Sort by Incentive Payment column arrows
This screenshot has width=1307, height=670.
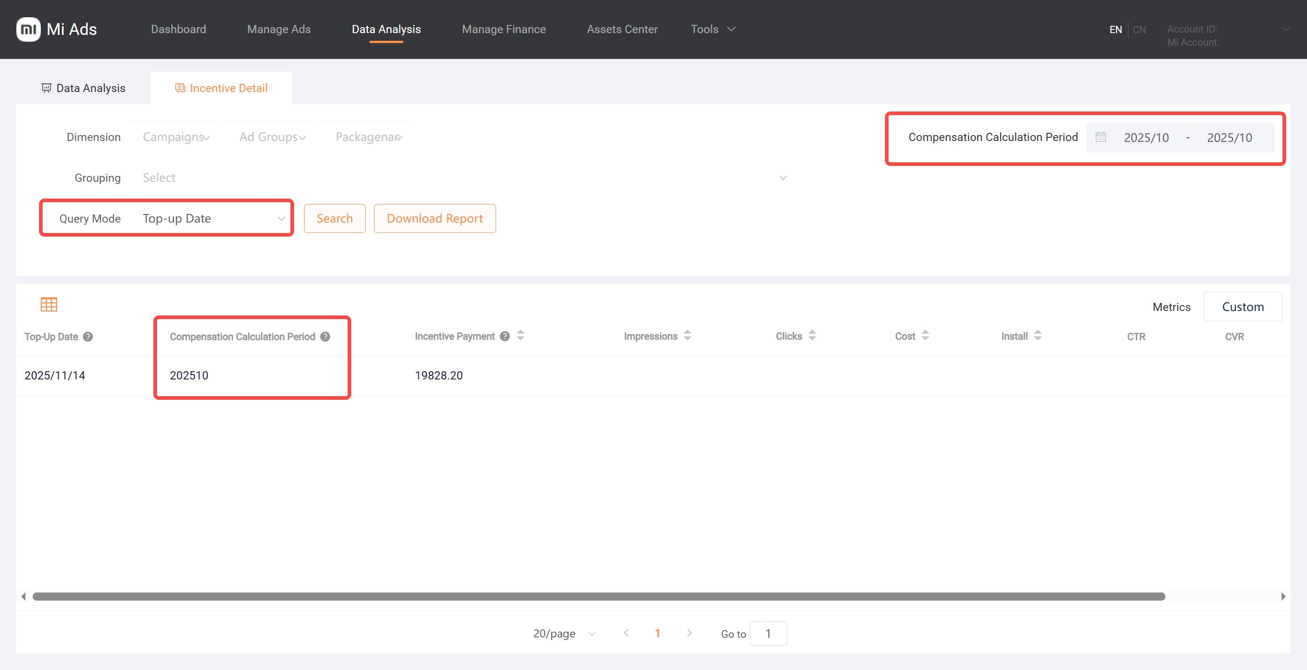tap(521, 335)
